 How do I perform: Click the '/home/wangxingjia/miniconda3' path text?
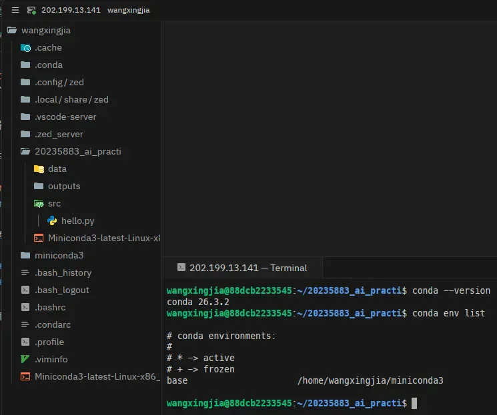point(370,380)
